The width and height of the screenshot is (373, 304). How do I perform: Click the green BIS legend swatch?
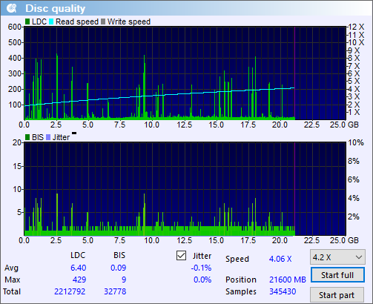click(x=27, y=137)
